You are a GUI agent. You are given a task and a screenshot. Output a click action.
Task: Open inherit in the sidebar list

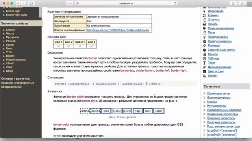click(10, 63)
